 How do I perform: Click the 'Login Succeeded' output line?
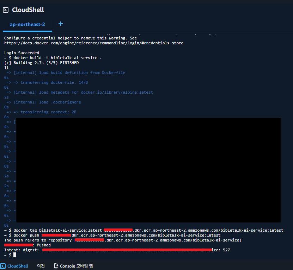pos(22,53)
